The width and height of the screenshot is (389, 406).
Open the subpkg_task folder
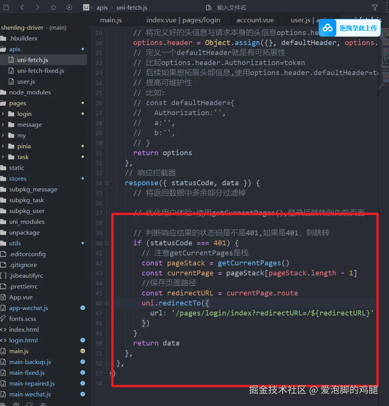pos(27,200)
